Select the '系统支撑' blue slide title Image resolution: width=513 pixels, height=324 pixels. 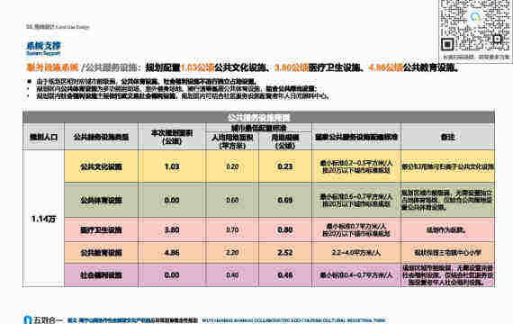pyautogui.click(x=43, y=46)
